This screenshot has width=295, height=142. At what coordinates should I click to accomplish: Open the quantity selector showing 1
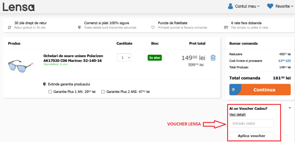click(124, 58)
